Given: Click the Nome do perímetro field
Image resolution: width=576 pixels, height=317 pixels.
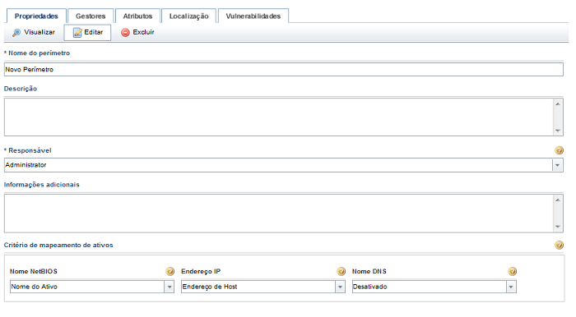Looking at the screenshot, I should coord(283,69).
